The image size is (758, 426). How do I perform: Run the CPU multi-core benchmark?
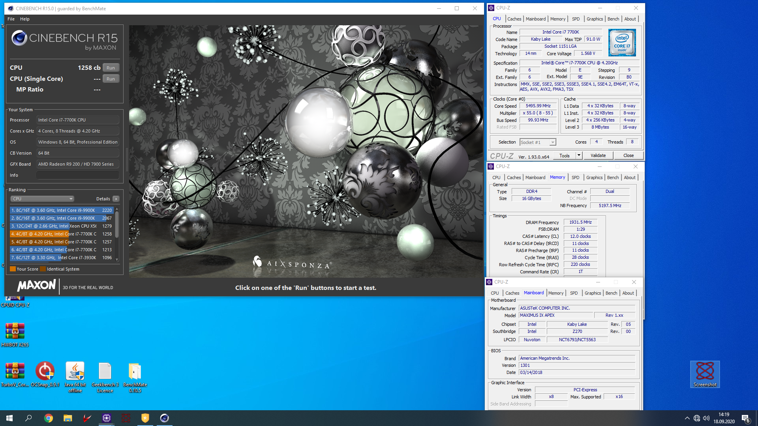pyautogui.click(x=111, y=68)
